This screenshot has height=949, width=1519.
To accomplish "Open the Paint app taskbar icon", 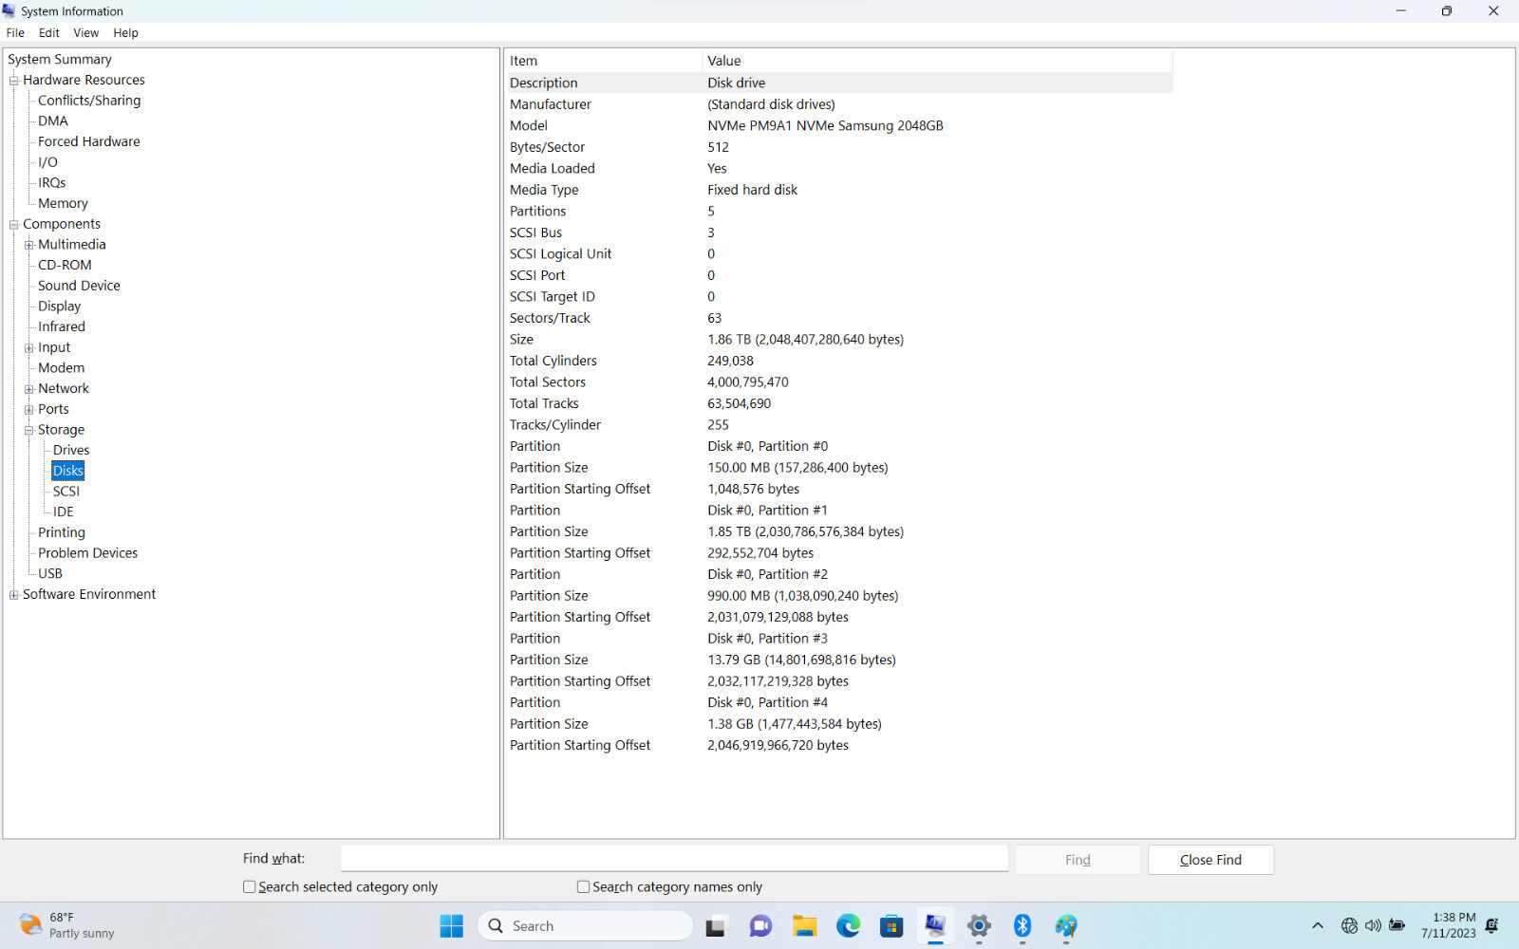I will pos(1066,926).
